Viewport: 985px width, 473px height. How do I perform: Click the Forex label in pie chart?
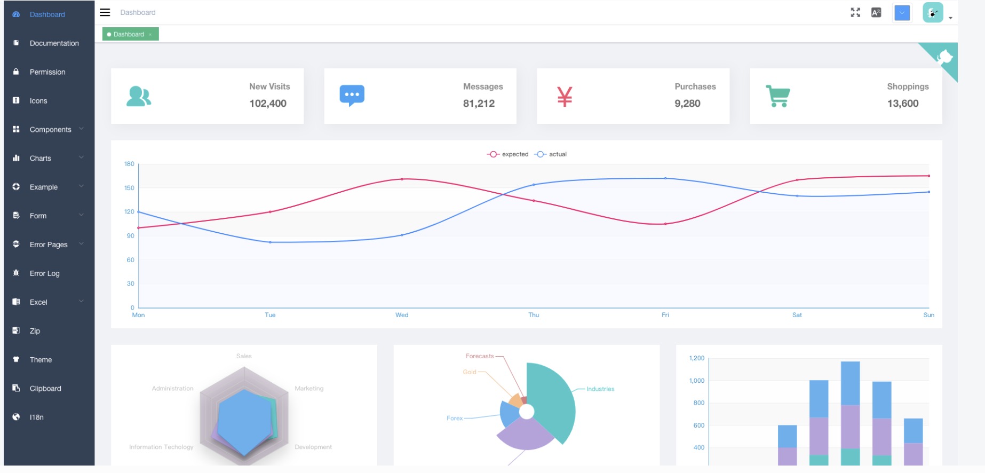pos(455,419)
